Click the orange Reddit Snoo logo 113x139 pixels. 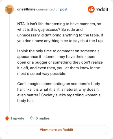(91, 9)
